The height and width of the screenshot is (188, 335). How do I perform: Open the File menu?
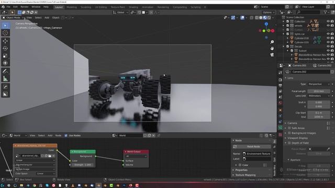click(x=8, y=7)
